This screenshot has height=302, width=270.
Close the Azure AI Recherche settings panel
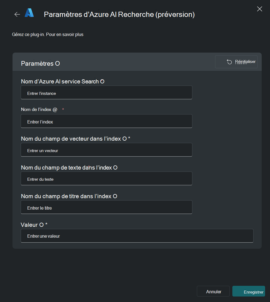259,9
